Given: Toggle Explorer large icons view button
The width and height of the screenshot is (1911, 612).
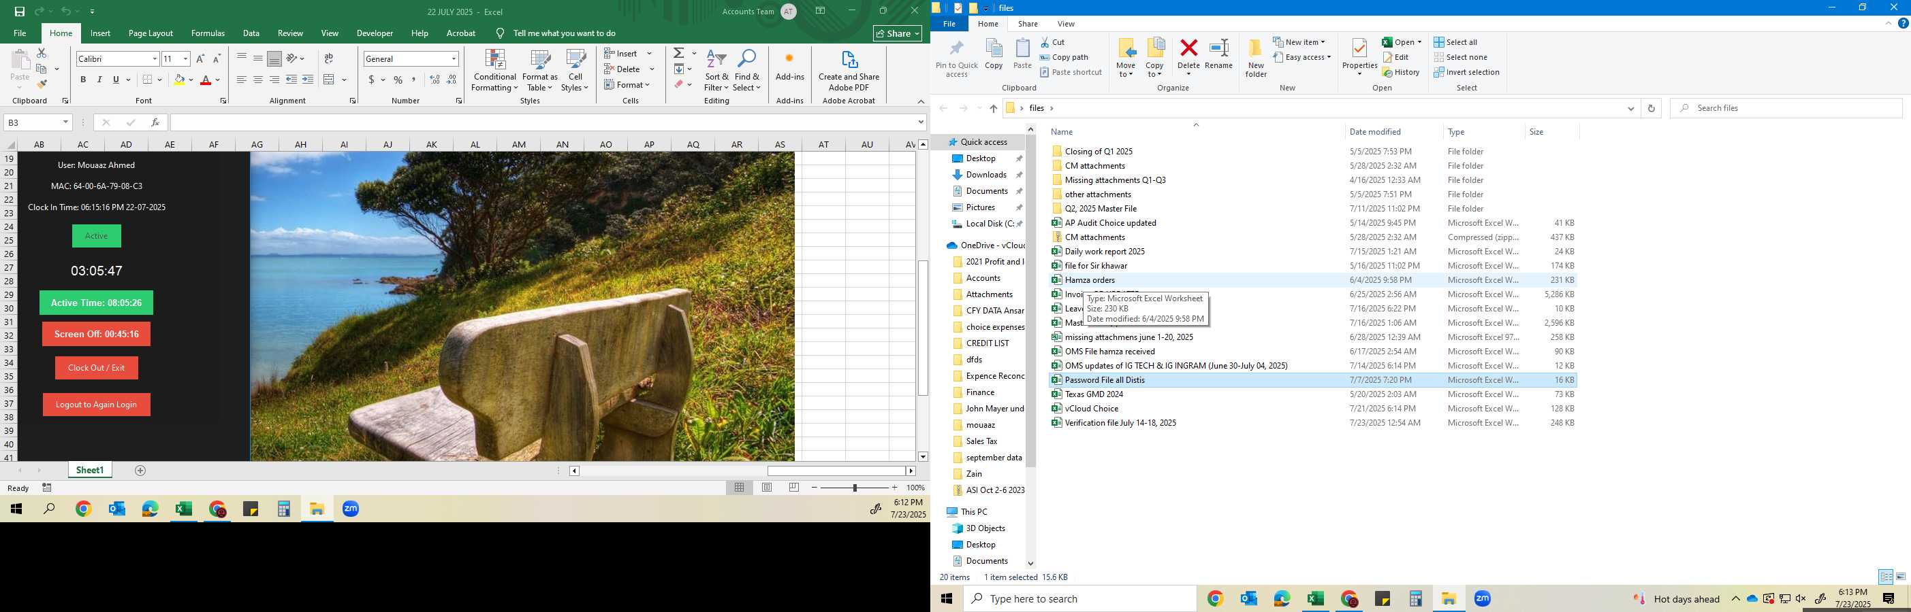Looking at the screenshot, I should tap(1901, 577).
